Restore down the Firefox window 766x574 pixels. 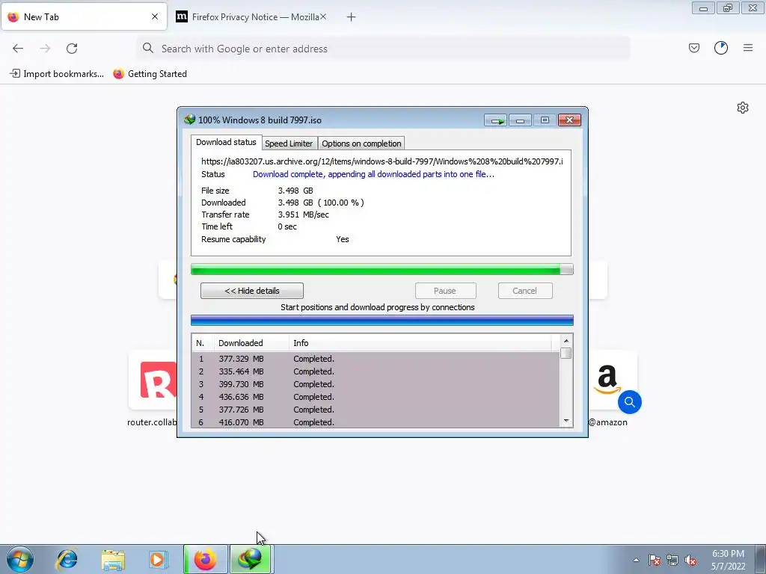(x=728, y=8)
